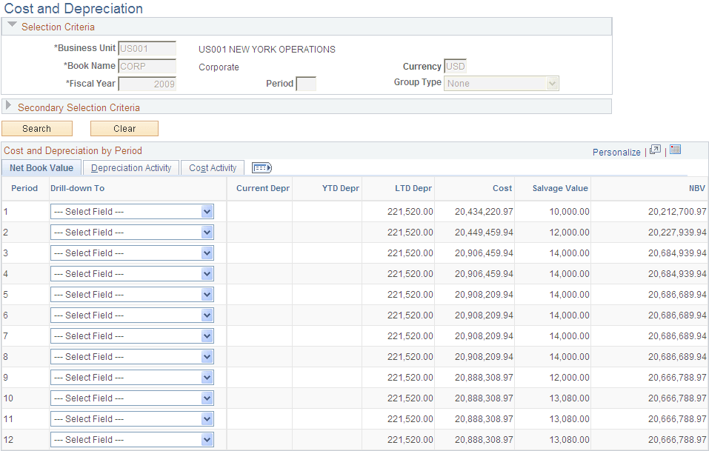Click the Book Name field showing CORP
The height and width of the screenshot is (451, 709).
click(147, 66)
